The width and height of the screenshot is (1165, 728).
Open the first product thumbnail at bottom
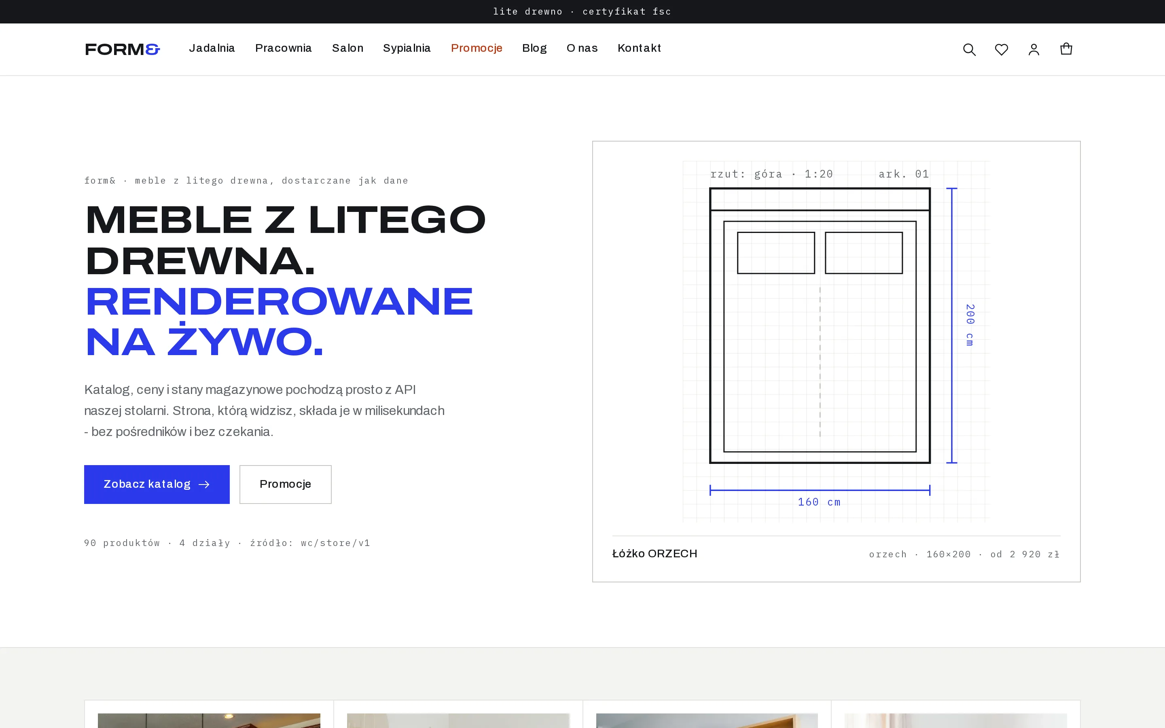[209, 720]
